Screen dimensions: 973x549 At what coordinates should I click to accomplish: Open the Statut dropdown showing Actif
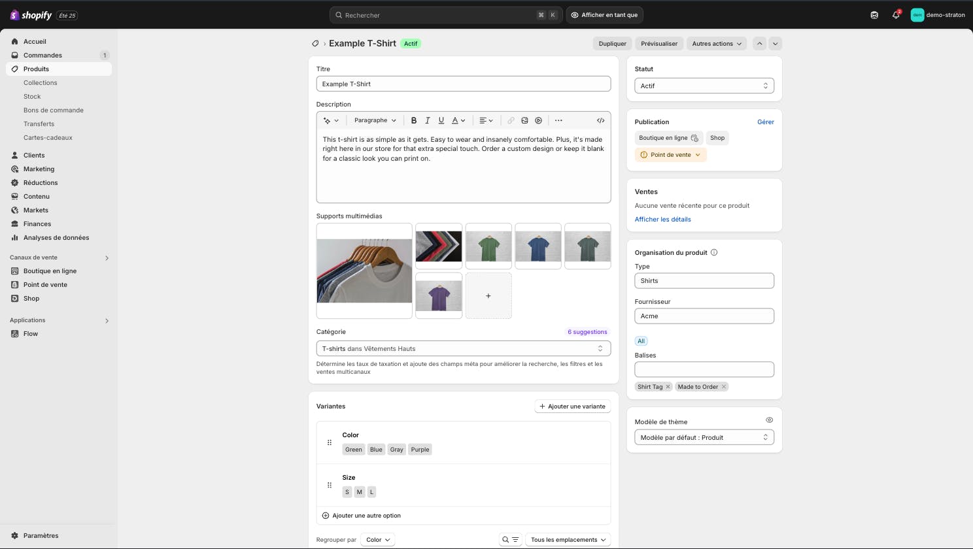tap(704, 86)
